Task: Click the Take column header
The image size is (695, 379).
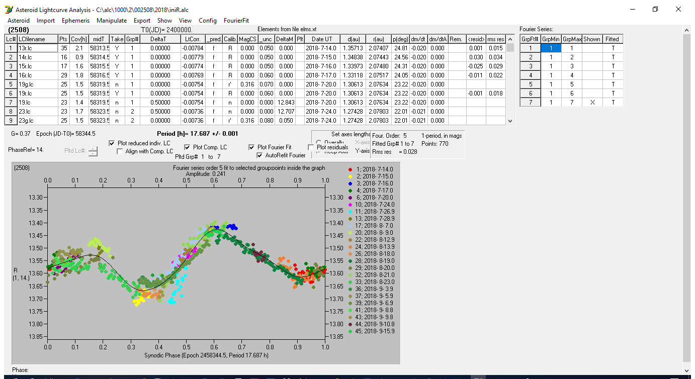Action: coord(117,39)
